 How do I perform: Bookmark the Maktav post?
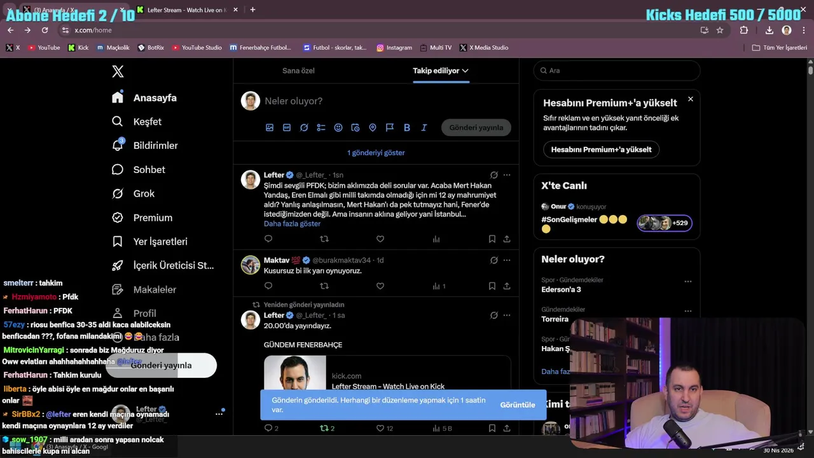tap(492, 286)
